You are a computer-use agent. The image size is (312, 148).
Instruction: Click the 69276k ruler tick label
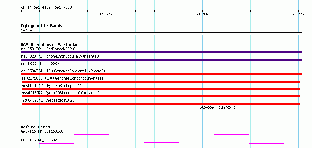click(202, 14)
